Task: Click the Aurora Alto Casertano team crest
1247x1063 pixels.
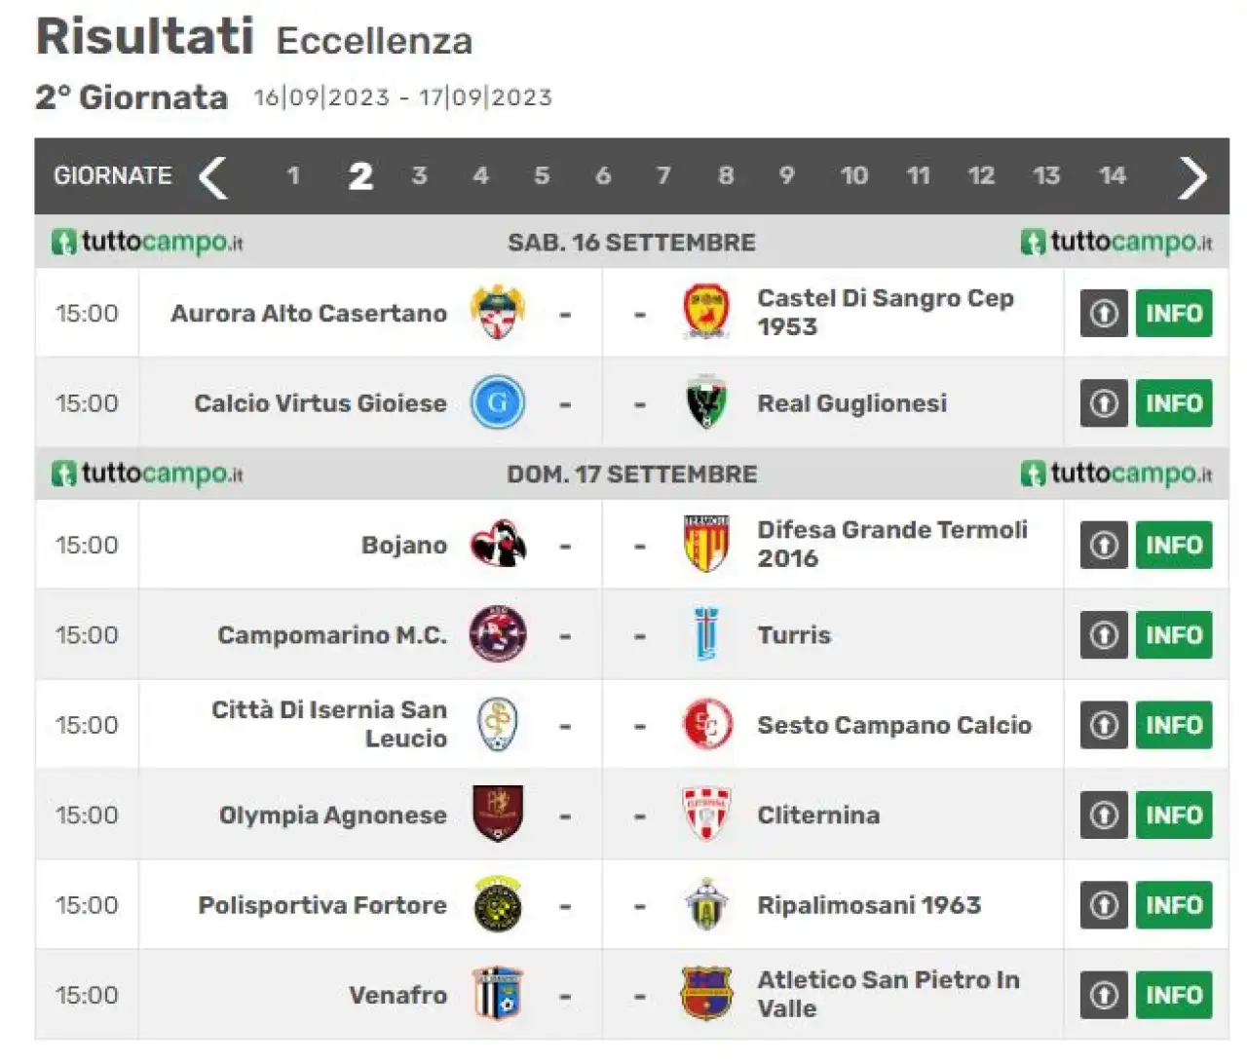Action: (x=498, y=312)
